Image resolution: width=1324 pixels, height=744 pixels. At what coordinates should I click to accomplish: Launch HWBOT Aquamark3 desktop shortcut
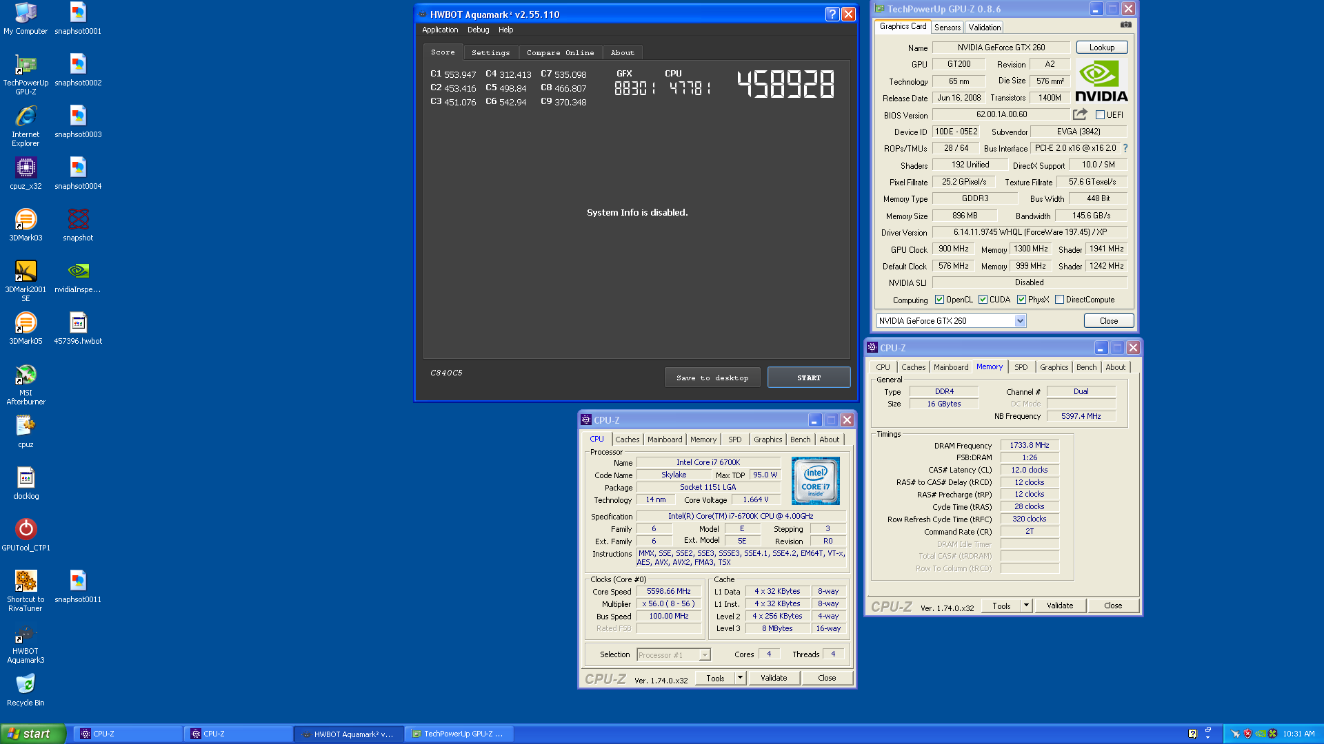pyautogui.click(x=26, y=643)
